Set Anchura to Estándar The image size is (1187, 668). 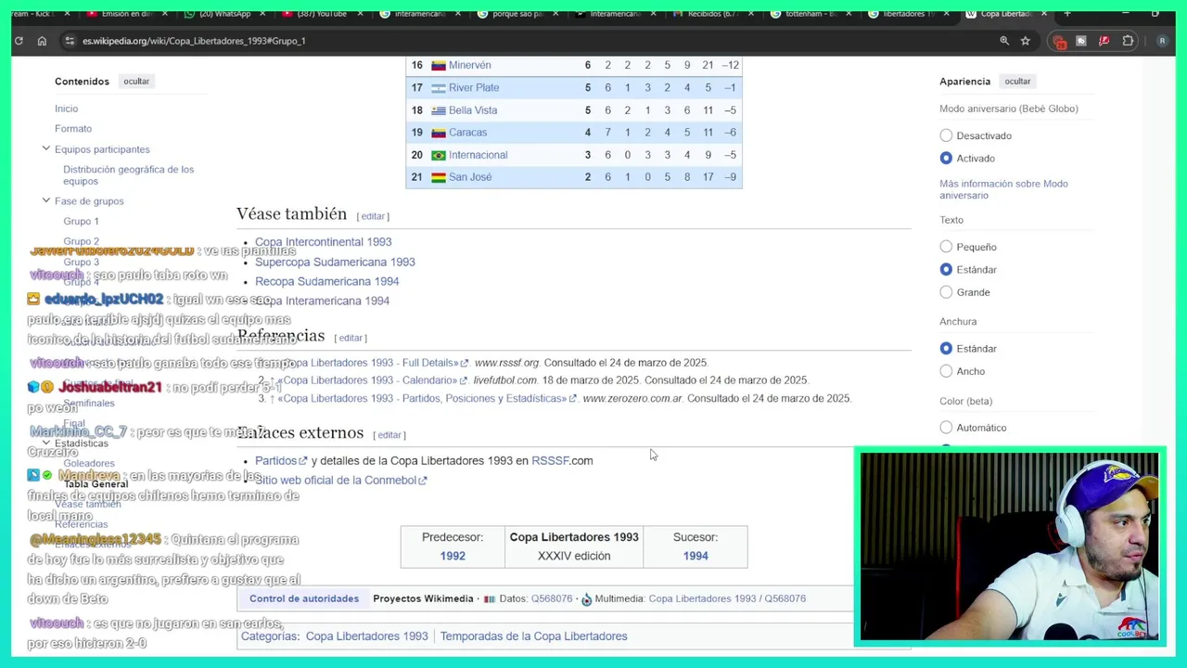coord(946,349)
